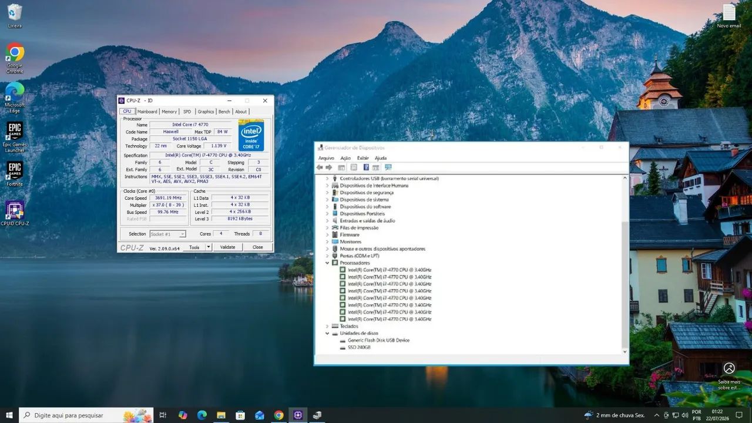Expand Controladores USB node
The height and width of the screenshot is (423, 752).
328,179
